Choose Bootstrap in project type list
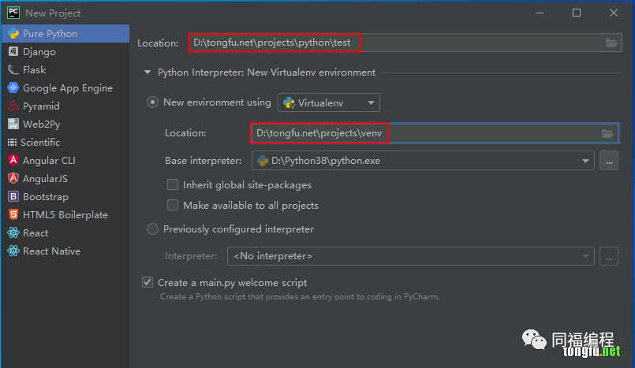This screenshot has height=368, width=635. 65,196
